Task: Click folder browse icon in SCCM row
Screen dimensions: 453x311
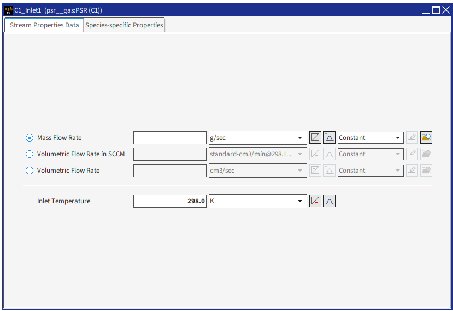Action: coord(426,154)
